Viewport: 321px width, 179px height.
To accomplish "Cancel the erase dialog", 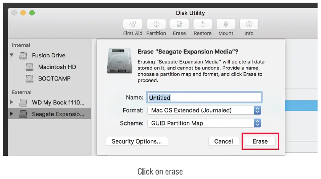I will [x=224, y=141].
